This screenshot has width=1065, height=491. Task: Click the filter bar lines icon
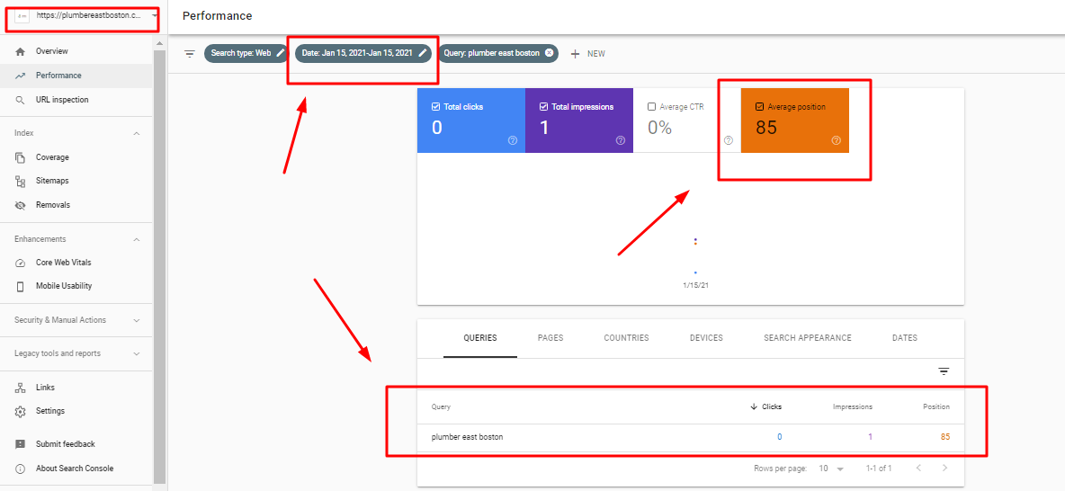tap(190, 54)
